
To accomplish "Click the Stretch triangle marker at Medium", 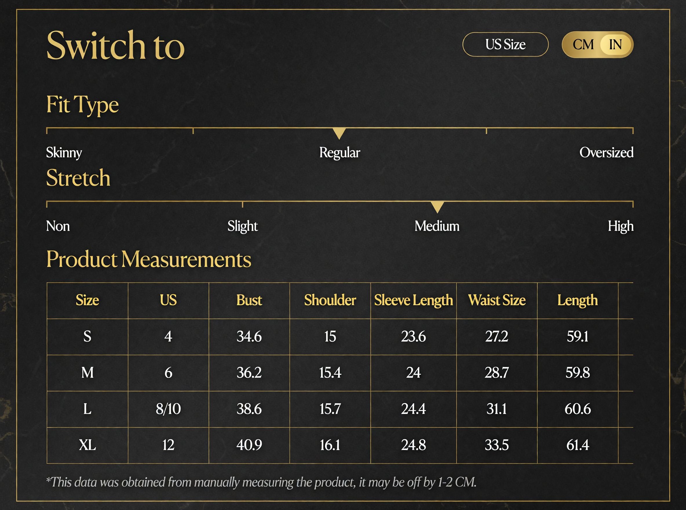I will point(437,207).
